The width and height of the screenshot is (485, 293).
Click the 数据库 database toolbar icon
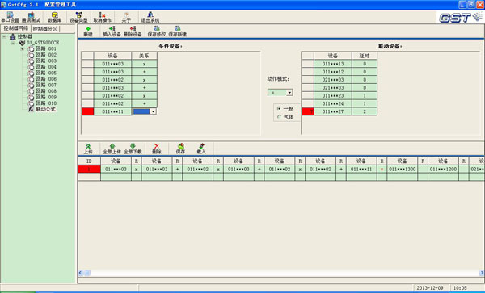[x=54, y=17]
